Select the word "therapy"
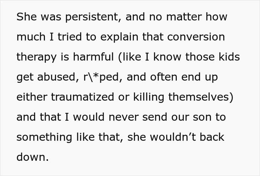This screenshot has width=260, height=176. pos(36,57)
